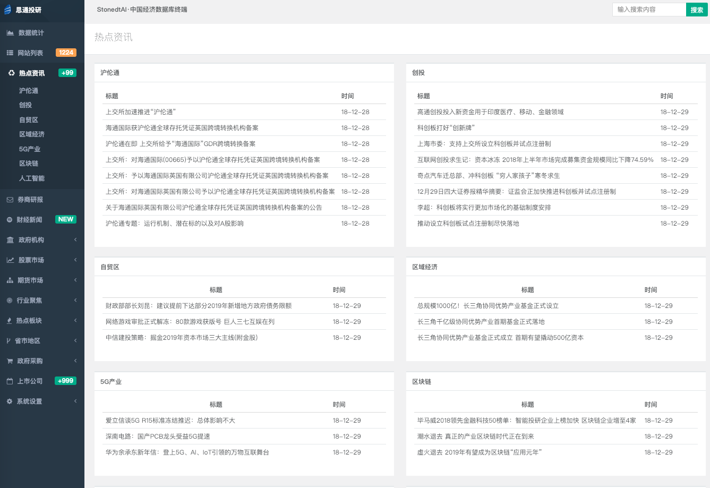Expand the 省市地区 chevron arrow

coord(75,341)
